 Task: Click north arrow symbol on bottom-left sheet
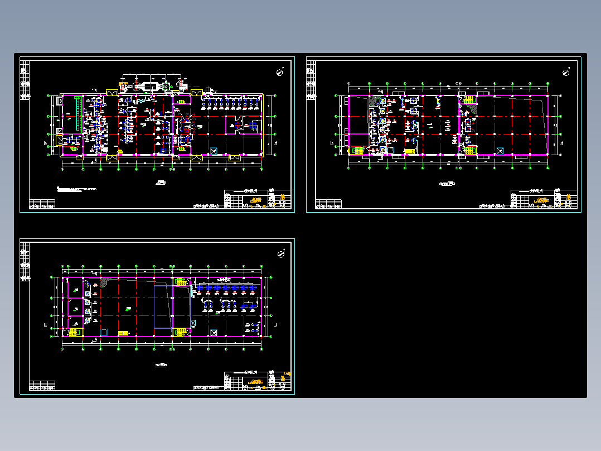[x=281, y=254]
